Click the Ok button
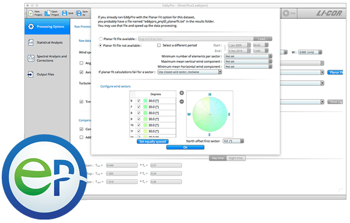The height and width of the screenshot is (223, 350). pos(185,147)
